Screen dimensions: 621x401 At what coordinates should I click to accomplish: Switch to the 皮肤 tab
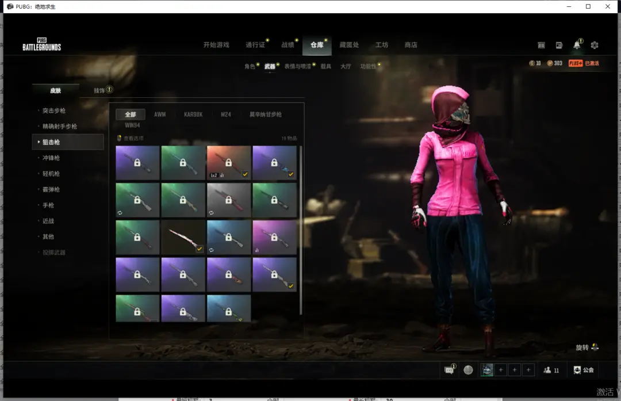(55, 90)
